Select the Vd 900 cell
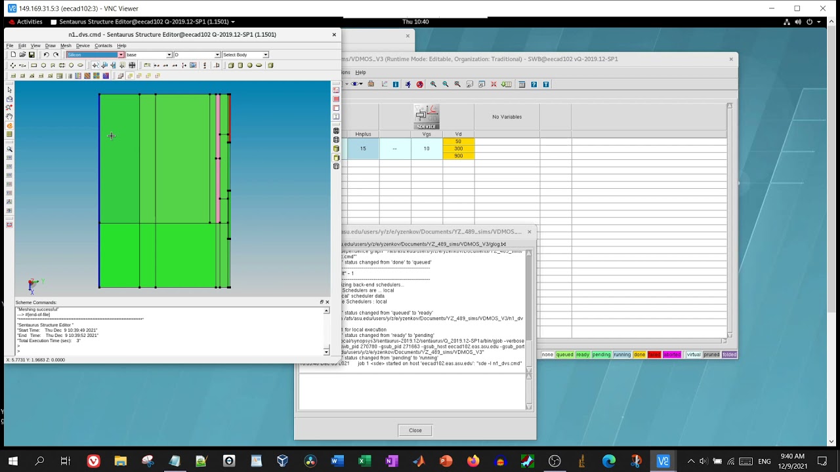Screen dimensions: 840x472 [x=458, y=156]
